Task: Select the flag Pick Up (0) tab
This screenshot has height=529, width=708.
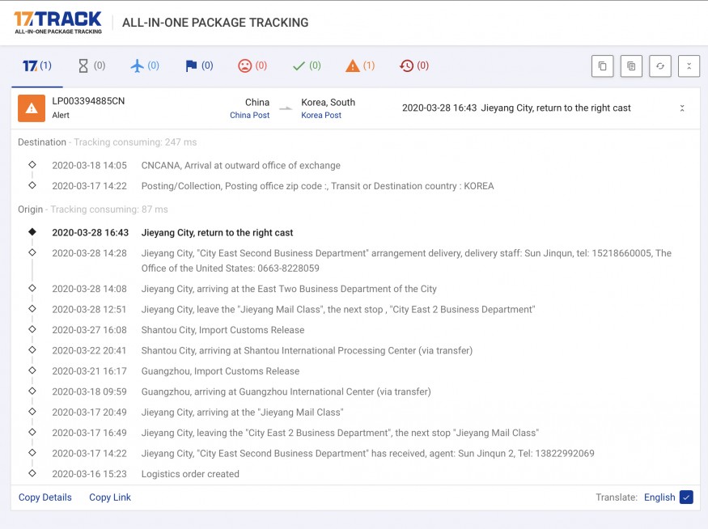Action: coord(199,66)
